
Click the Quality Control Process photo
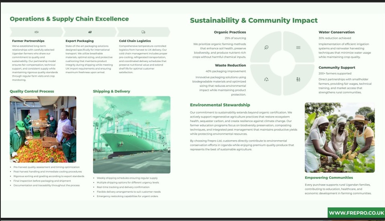tap(43, 129)
